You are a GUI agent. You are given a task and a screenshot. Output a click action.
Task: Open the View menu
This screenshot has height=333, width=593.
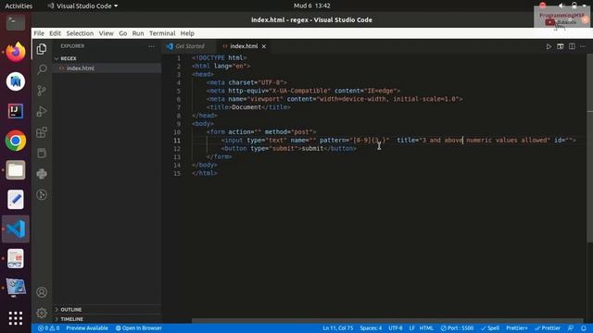[x=106, y=33]
